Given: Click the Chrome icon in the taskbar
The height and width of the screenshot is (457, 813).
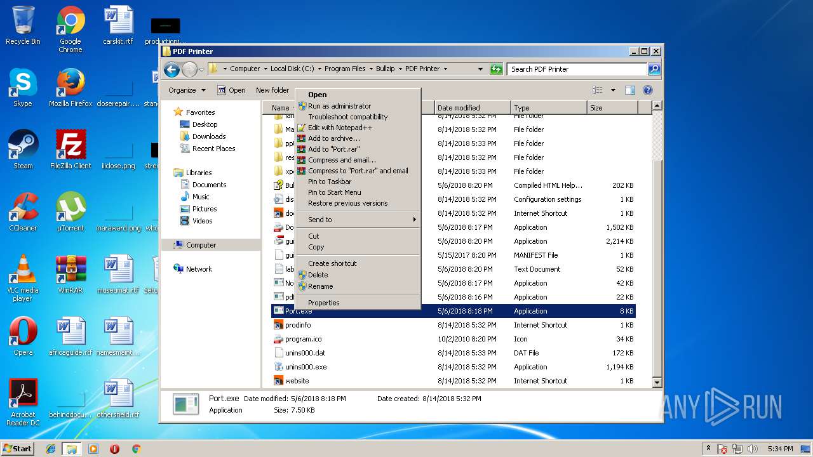Looking at the screenshot, I should pyautogui.click(x=136, y=449).
